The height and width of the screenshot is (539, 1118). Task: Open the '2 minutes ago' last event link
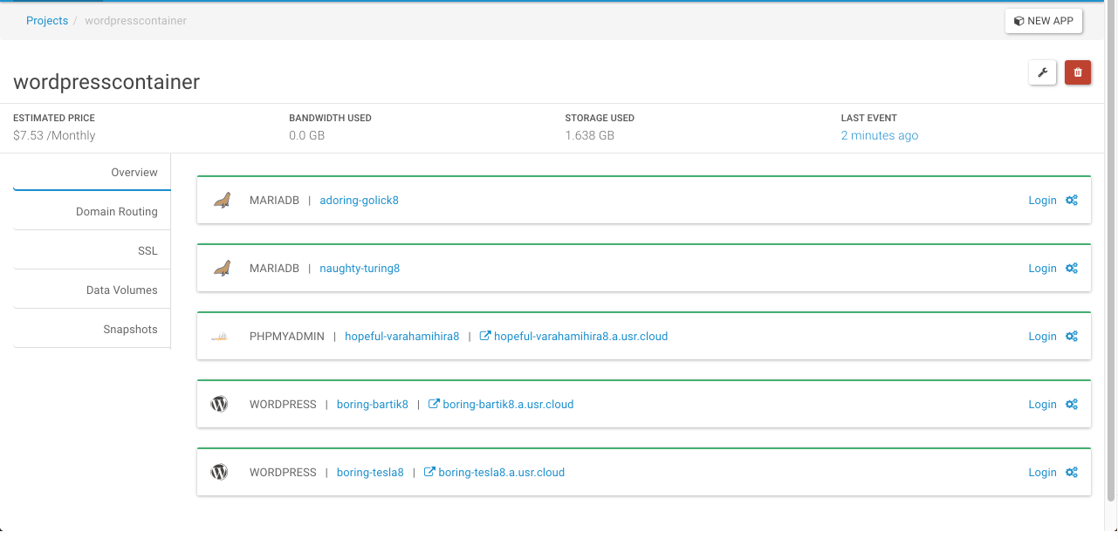tap(879, 135)
